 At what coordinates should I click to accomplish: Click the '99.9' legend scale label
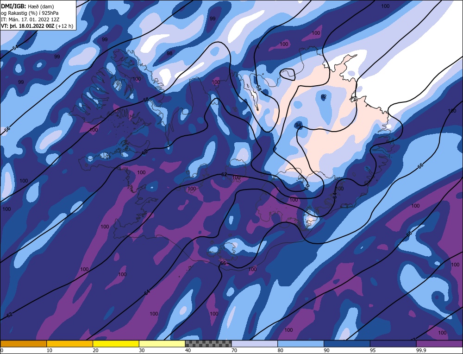pos(420,350)
